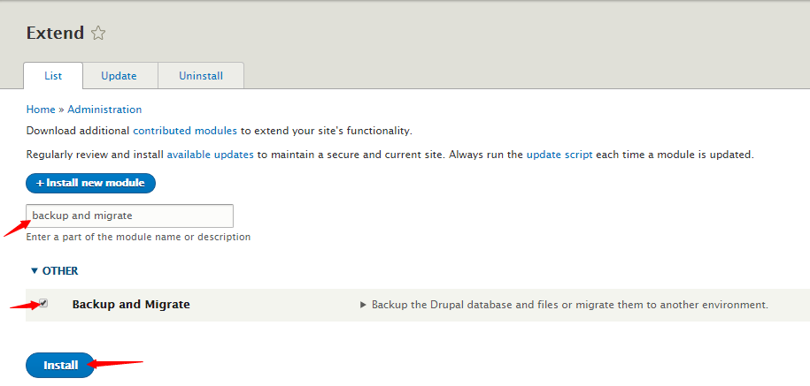This screenshot has width=810, height=386.
Task: Expand the Backup and Migrate description details
Action: pyautogui.click(x=564, y=305)
